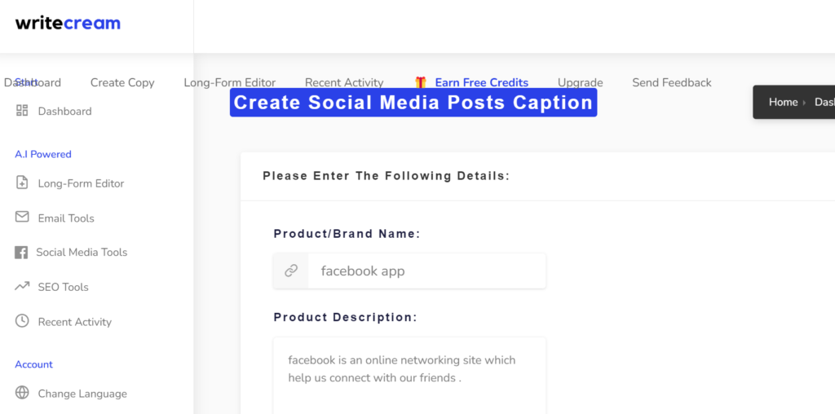
Task: Click the Home breadcrumb link
Action: click(x=783, y=102)
